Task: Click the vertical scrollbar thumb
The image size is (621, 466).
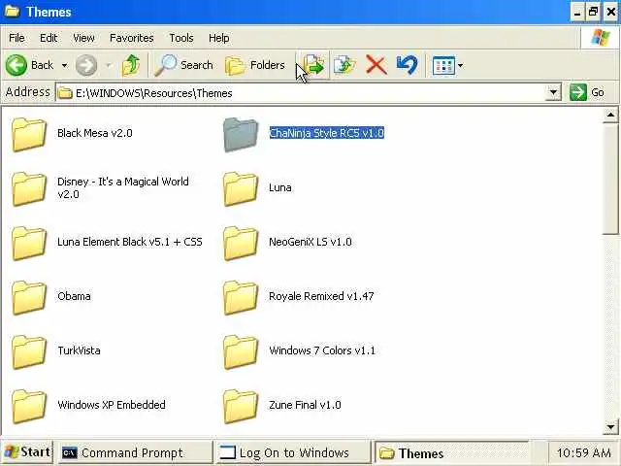Action: [x=610, y=179]
